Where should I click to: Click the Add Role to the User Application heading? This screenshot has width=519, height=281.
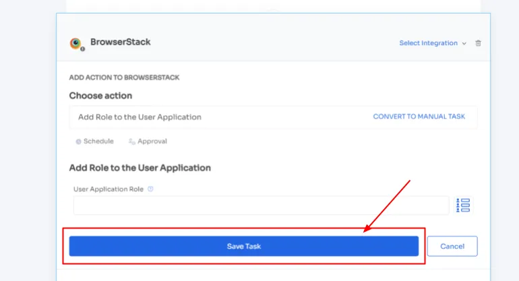pyautogui.click(x=140, y=168)
